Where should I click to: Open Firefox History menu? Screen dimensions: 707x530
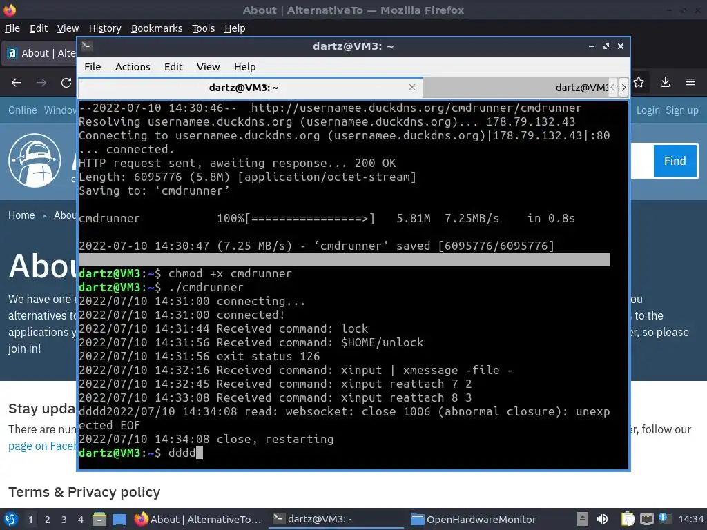tap(105, 28)
